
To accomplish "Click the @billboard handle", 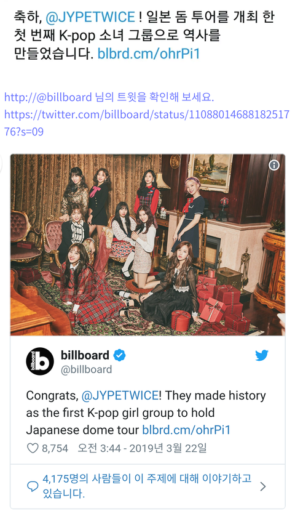I will 86,370.
